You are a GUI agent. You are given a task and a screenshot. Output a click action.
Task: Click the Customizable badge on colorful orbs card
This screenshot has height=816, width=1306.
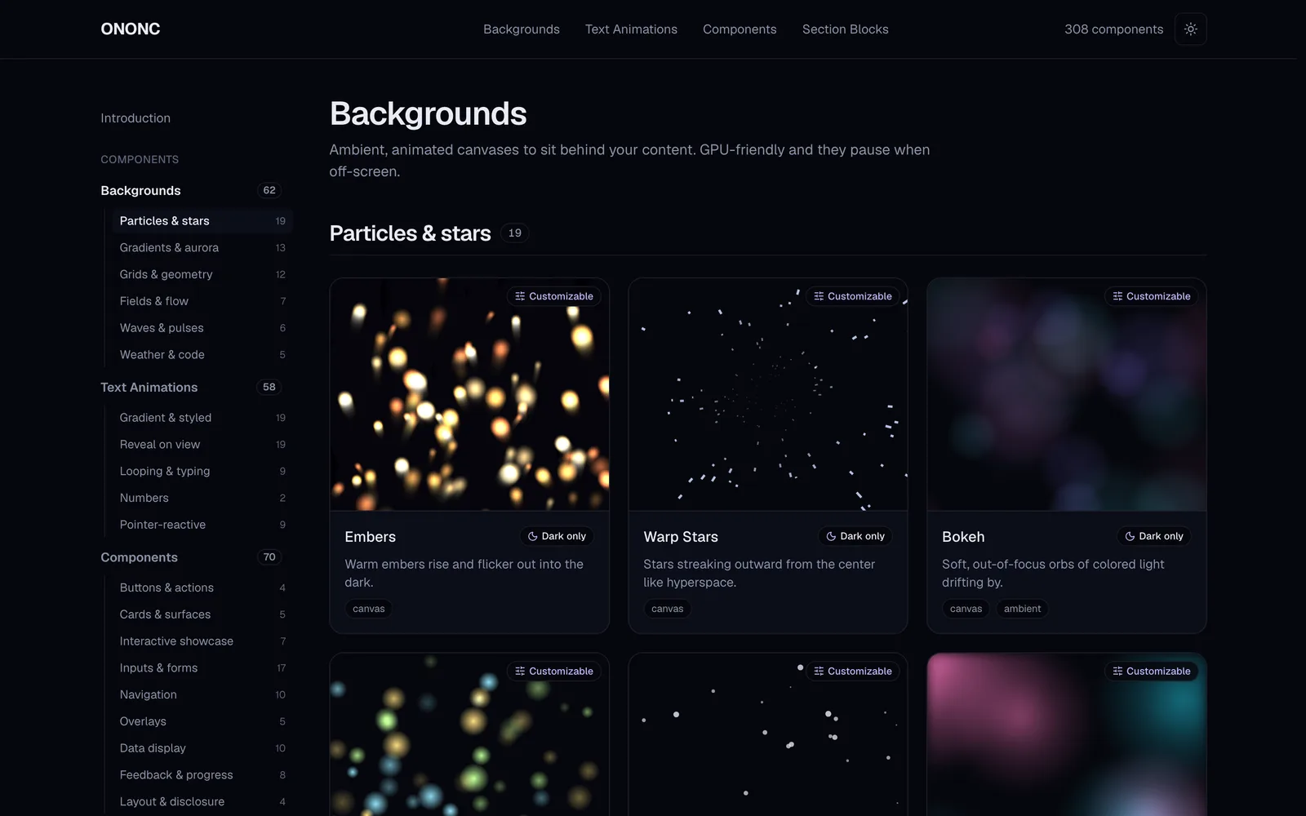coord(553,671)
